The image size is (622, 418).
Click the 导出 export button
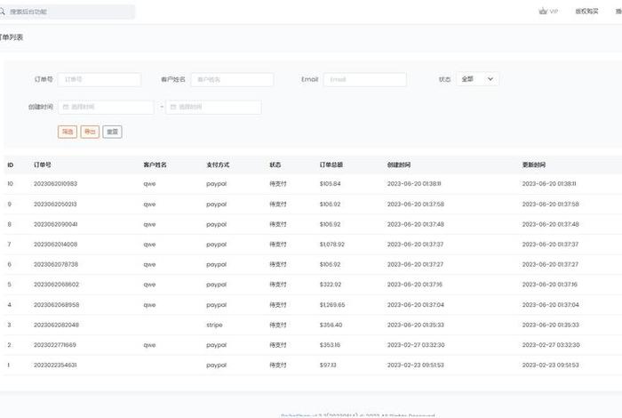(90, 132)
